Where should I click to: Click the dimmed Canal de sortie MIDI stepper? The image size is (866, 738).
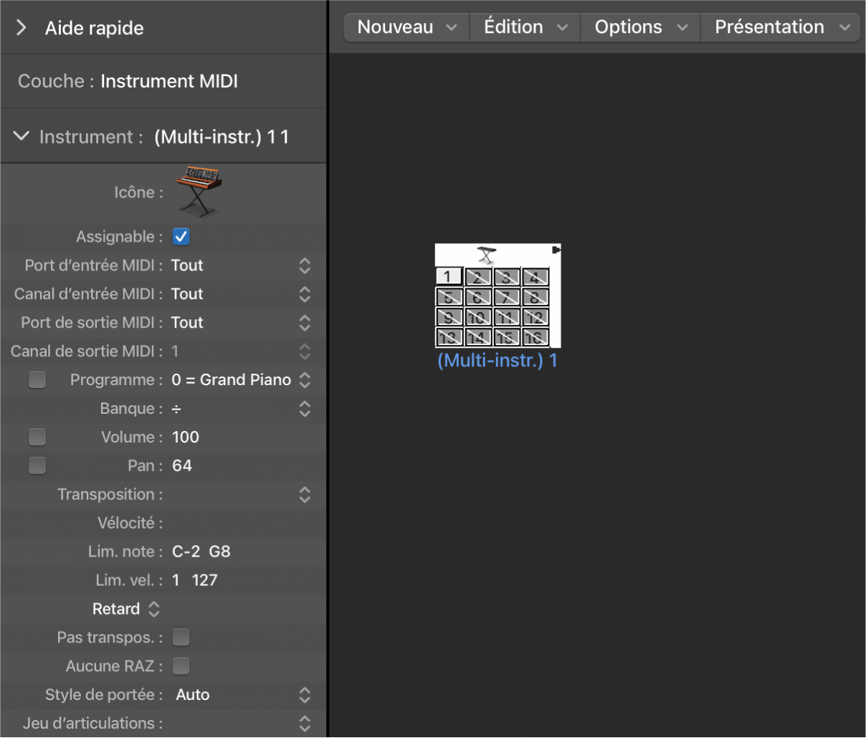click(x=305, y=351)
